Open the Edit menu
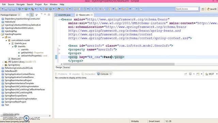 click(4, 4)
